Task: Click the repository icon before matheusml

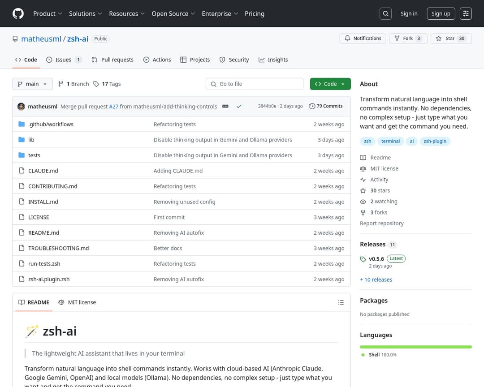Action: point(15,39)
